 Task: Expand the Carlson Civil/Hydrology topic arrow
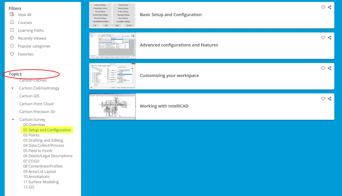(12, 88)
